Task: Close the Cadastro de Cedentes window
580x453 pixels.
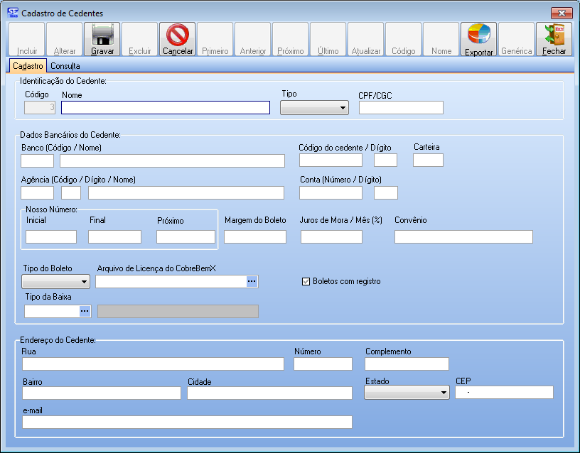Action: click(561, 13)
